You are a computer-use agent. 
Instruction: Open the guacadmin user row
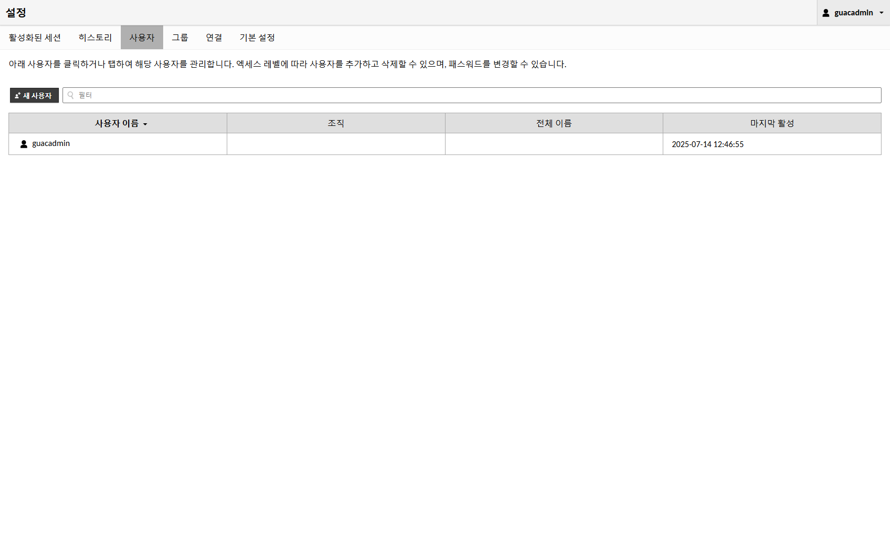pos(445,144)
